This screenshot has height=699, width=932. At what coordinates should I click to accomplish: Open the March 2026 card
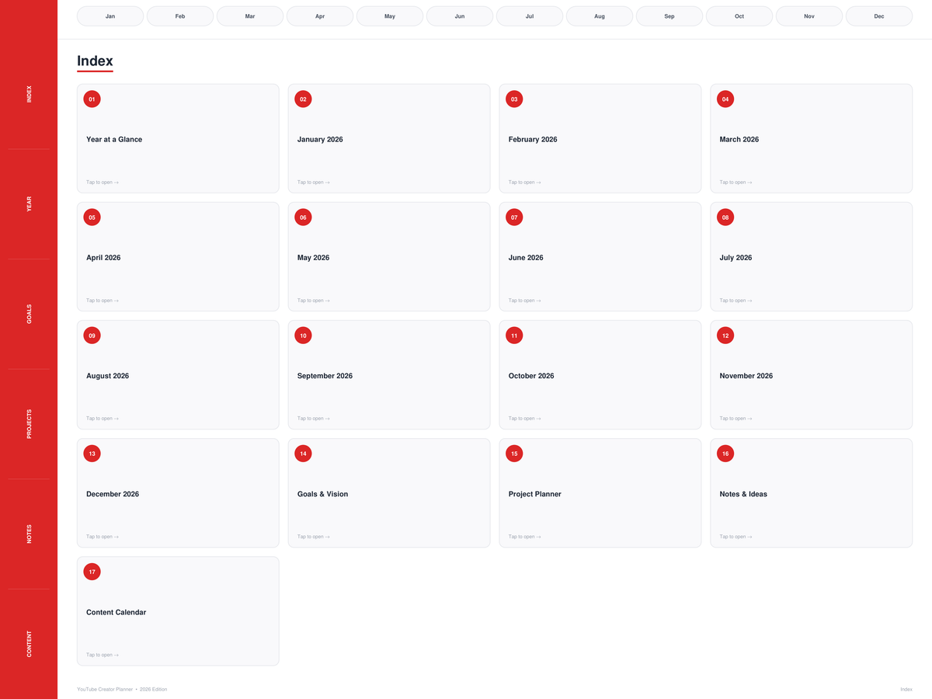click(812, 138)
